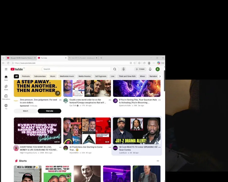Viewport: 228px width, 182px height.
Task: Select the Podcasts filter chip
Action: [26, 76]
